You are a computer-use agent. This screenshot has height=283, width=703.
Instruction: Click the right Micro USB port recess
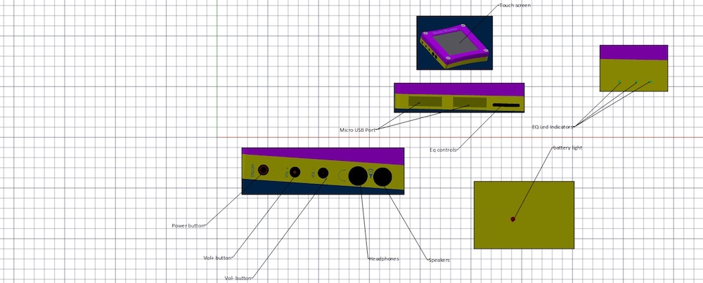pos(470,103)
